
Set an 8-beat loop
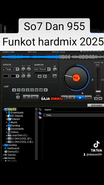pyautogui.click(x=32, y=90)
